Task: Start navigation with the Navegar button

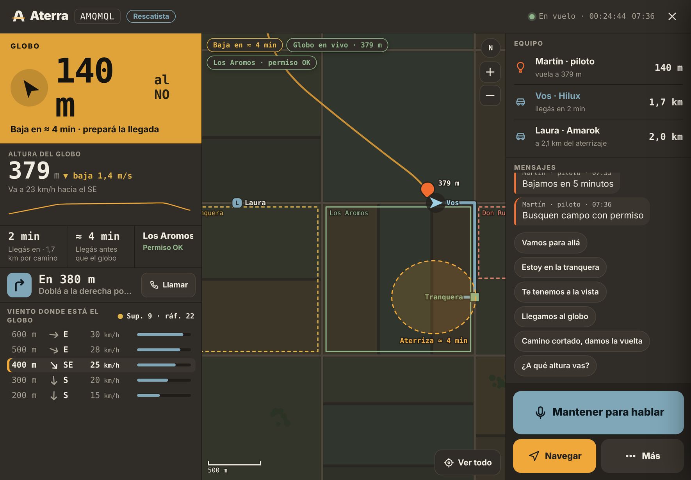Action: [x=554, y=456]
